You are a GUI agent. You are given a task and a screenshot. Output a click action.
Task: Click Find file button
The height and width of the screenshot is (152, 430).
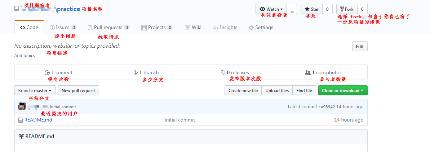(x=304, y=91)
